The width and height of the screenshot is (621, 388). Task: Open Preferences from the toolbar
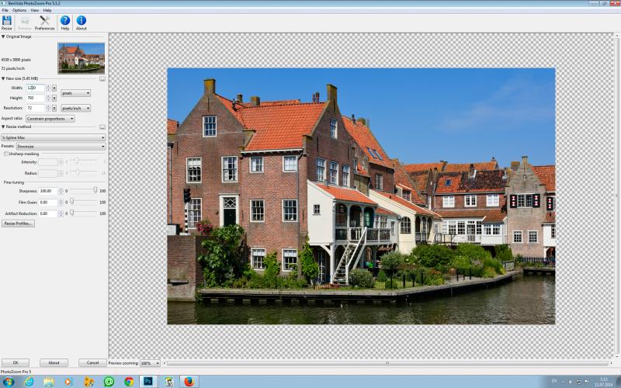point(45,21)
